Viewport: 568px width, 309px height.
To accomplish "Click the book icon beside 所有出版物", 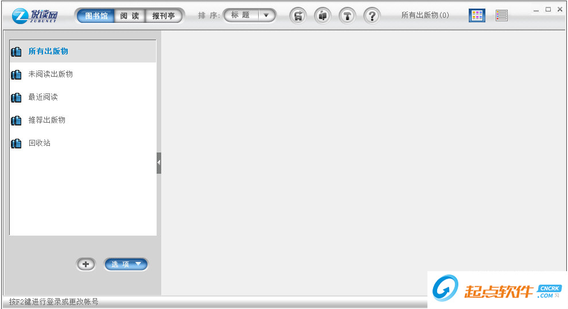I will coord(16,52).
